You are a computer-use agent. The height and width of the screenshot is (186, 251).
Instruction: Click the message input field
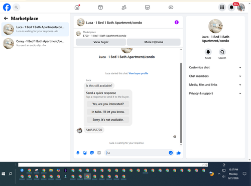137,153
